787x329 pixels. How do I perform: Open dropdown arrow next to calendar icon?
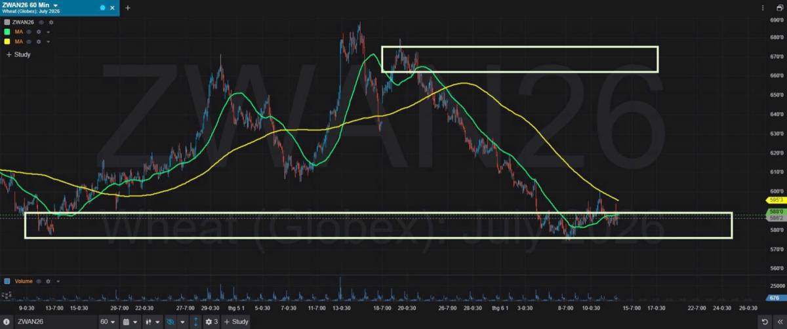[135, 322]
